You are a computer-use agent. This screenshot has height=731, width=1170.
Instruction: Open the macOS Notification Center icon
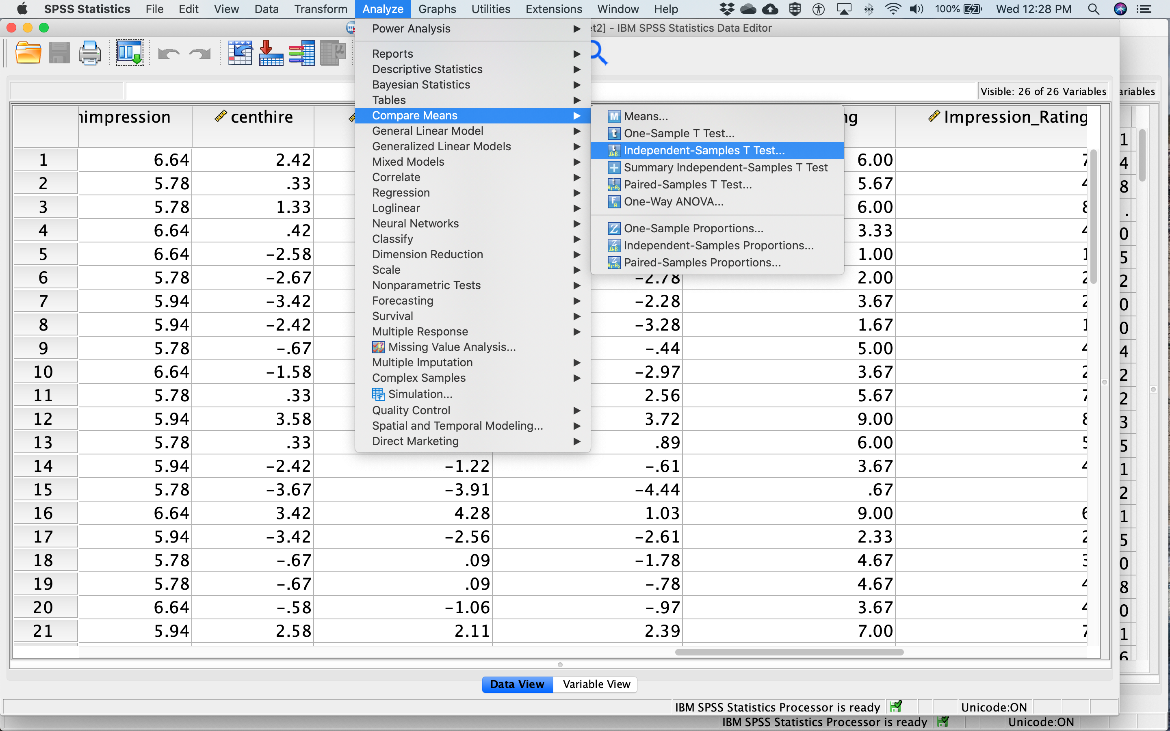tap(1144, 9)
